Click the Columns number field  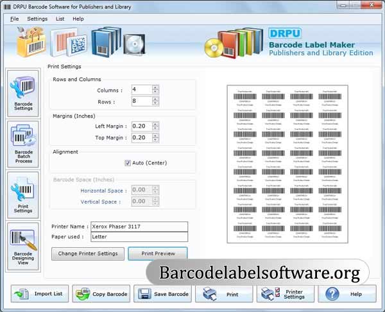point(142,89)
